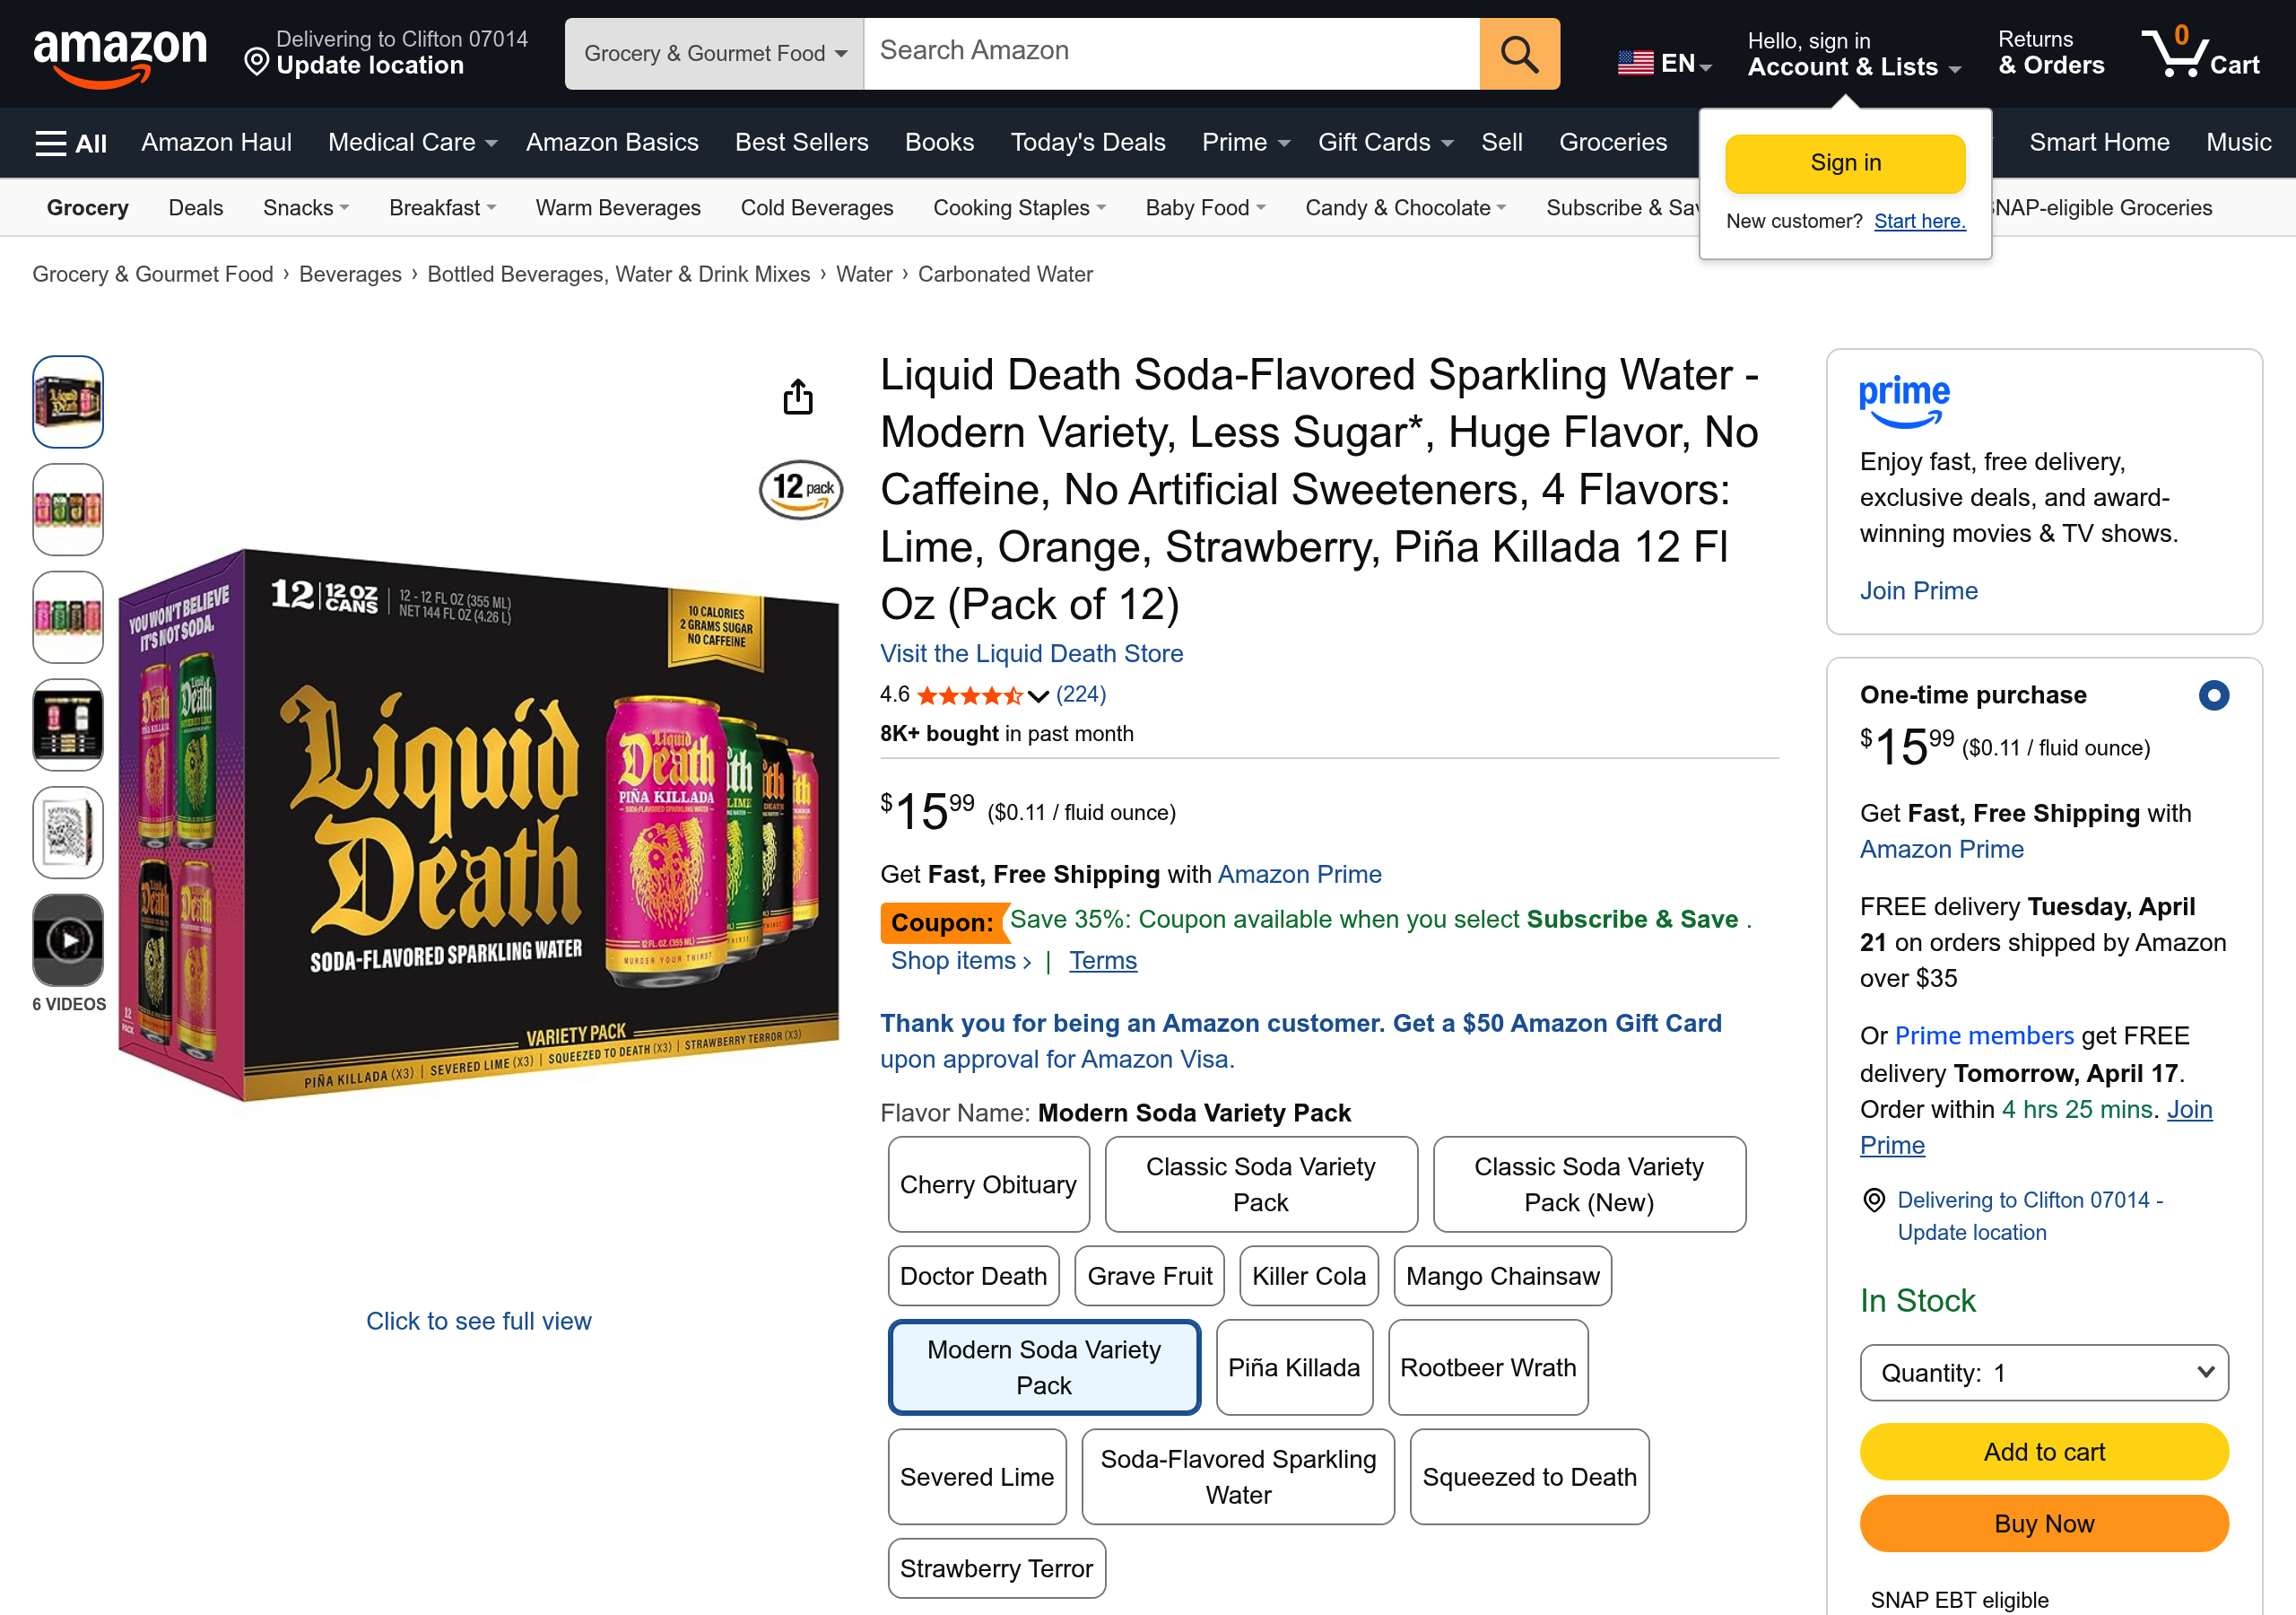Expand the star ratings breakdown chevron
Screen dimensions: 2296x1615
1038,695
